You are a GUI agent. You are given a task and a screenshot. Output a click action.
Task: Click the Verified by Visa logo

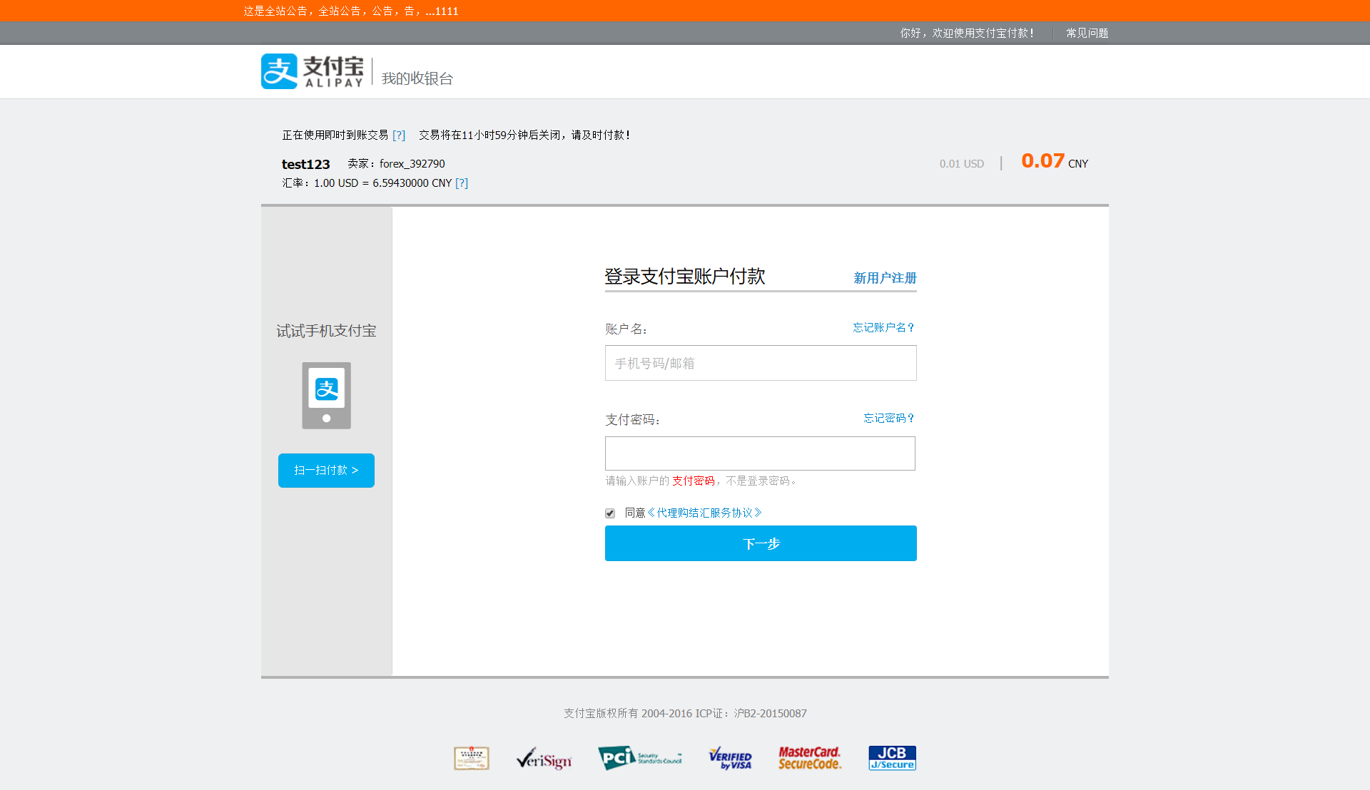[x=729, y=758]
